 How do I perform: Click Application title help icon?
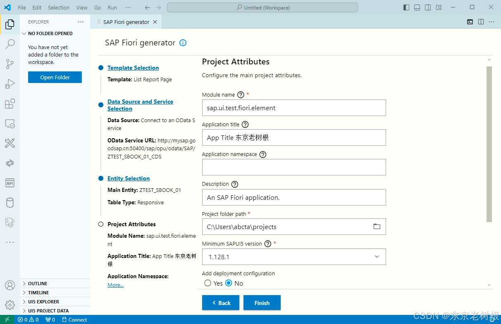point(245,124)
